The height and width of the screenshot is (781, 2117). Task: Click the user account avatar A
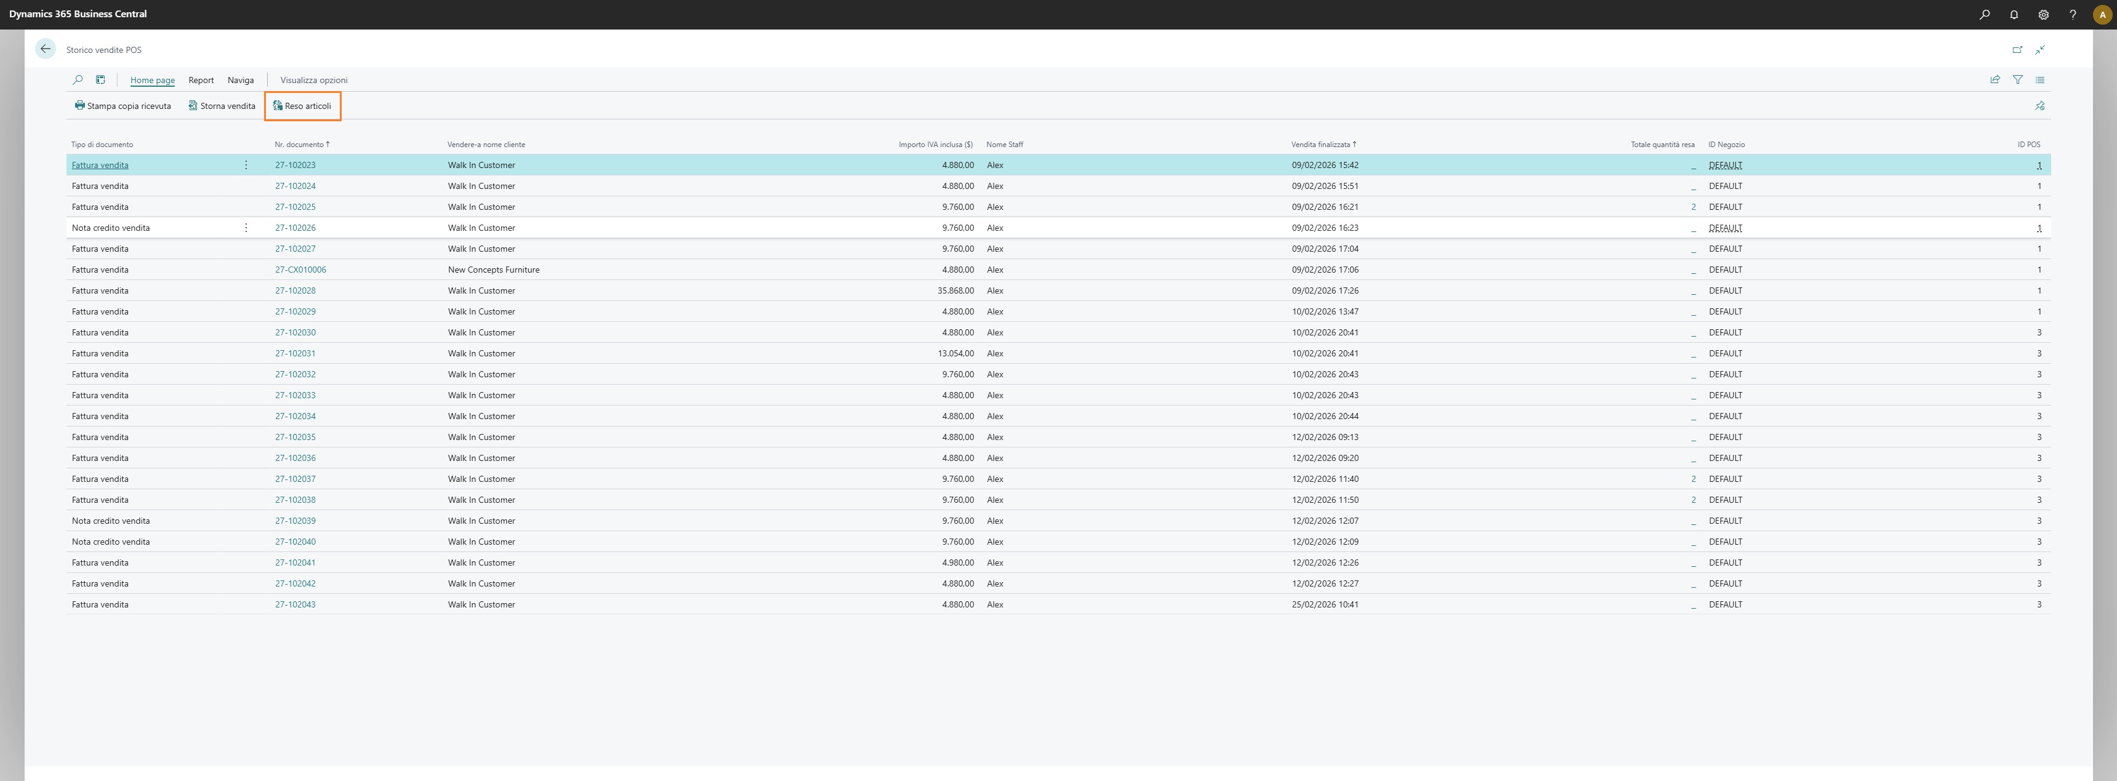click(x=2102, y=15)
